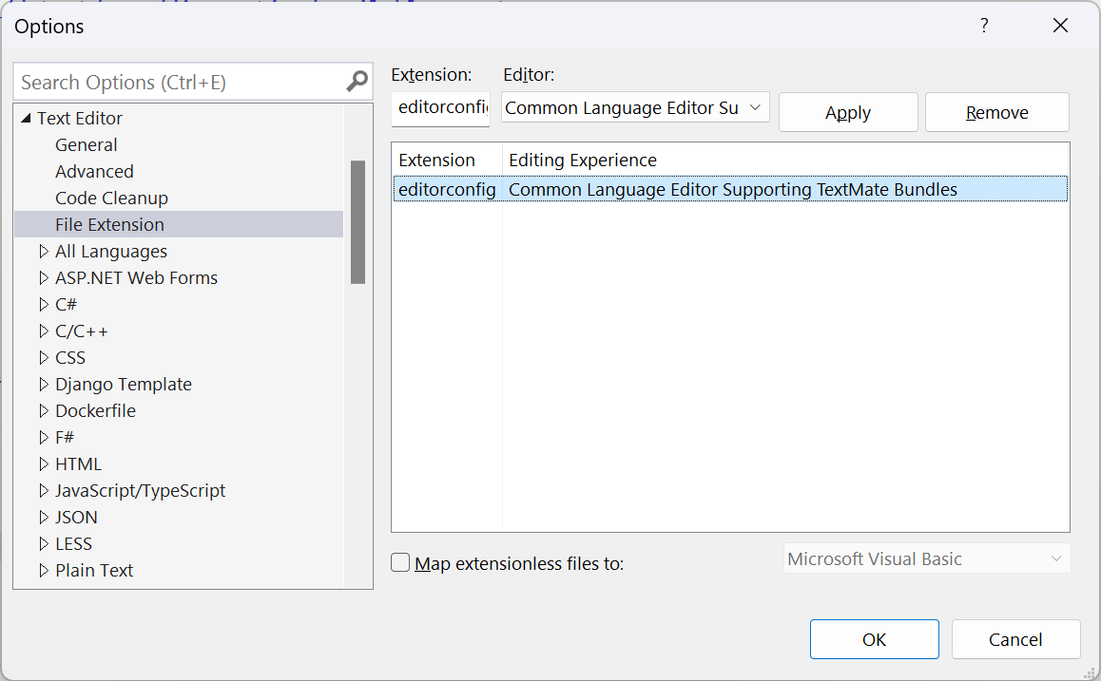Image resolution: width=1101 pixels, height=681 pixels.
Task: Click the options tree scrollbar thumb
Action: point(357,221)
